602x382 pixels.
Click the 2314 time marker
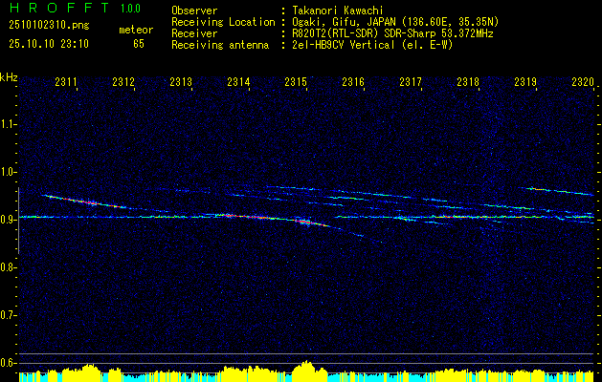(238, 82)
